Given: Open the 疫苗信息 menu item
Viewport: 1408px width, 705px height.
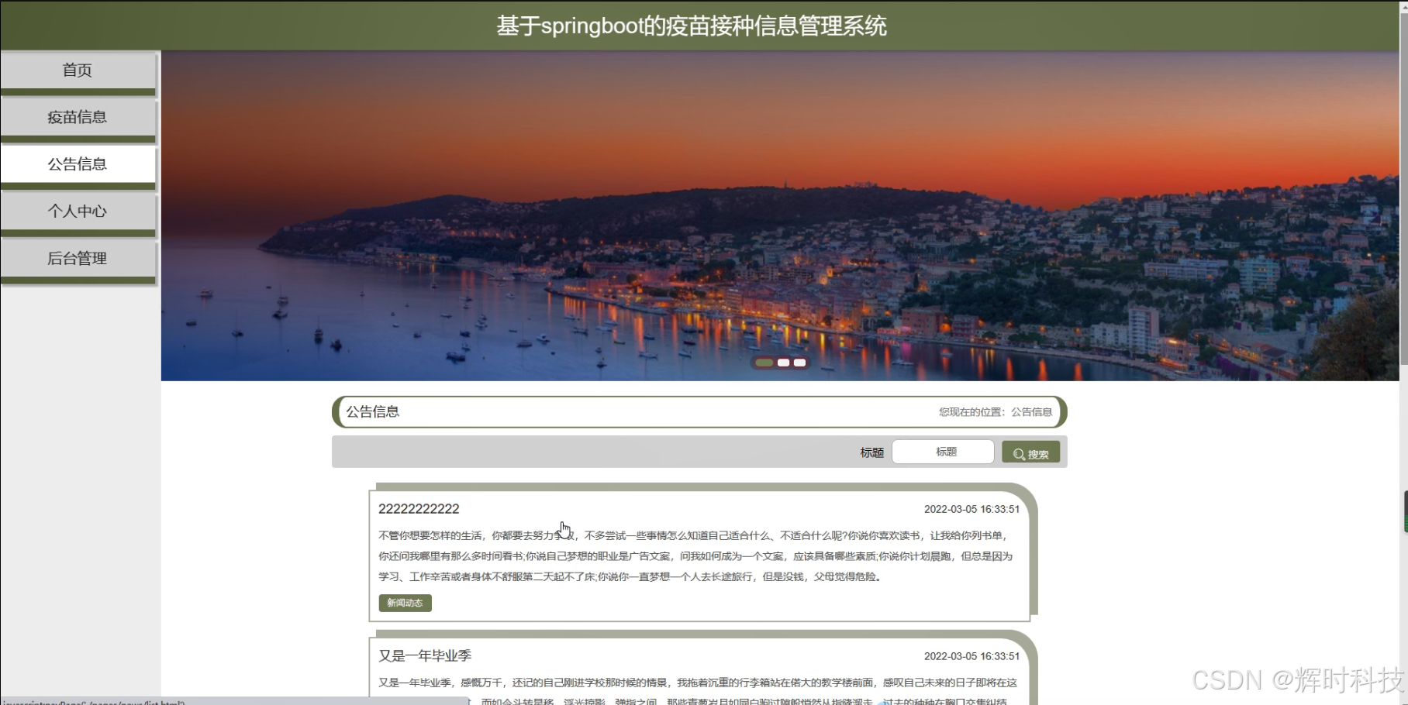Looking at the screenshot, I should point(78,117).
